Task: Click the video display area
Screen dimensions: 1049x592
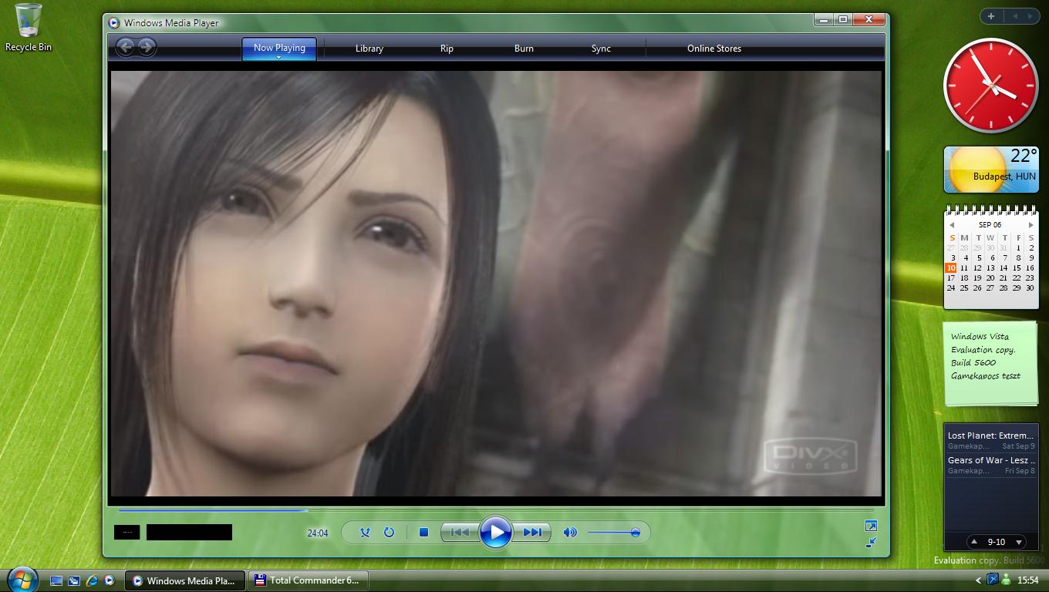Action: (496, 284)
